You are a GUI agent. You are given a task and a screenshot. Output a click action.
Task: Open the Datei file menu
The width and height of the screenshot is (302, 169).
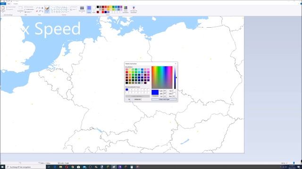pyautogui.click(x=3, y=4)
